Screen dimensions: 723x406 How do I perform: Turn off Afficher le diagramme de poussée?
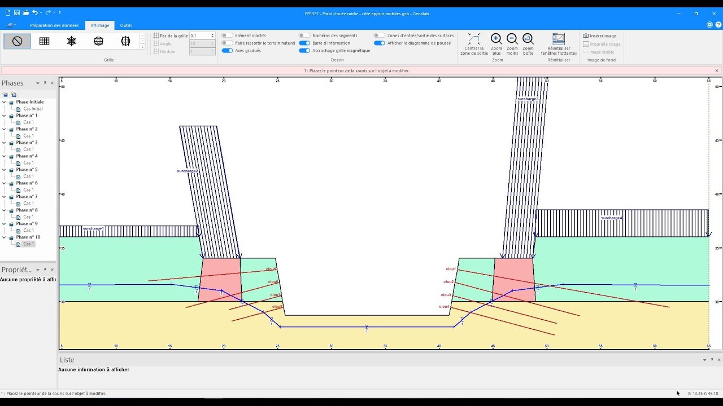[380, 43]
